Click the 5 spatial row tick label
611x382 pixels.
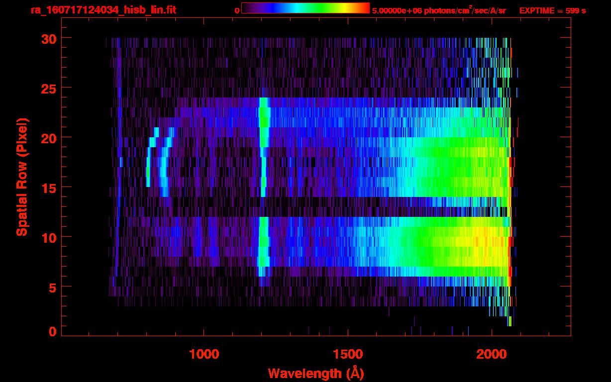point(53,287)
